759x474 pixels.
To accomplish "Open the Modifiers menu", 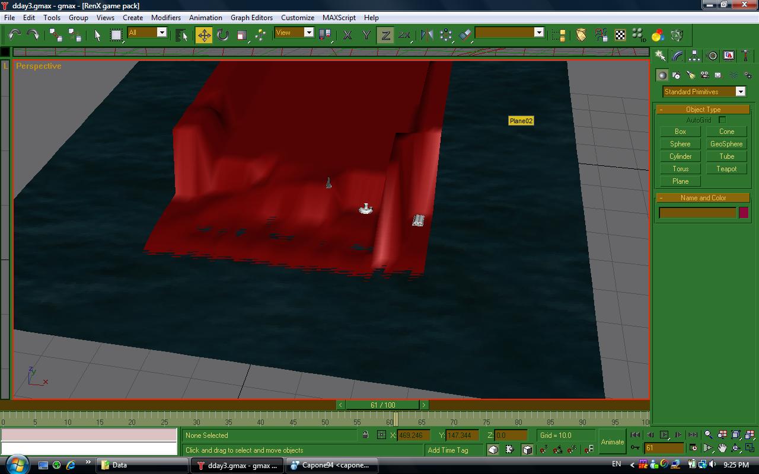I will pos(165,18).
